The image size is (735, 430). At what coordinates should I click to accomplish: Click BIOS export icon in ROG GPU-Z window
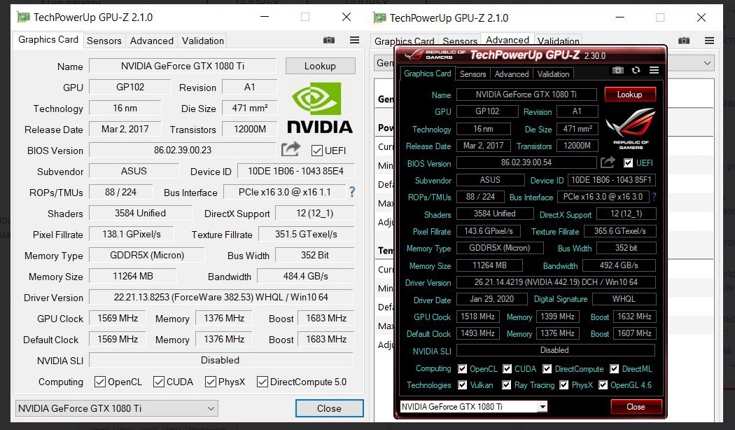[x=608, y=162]
